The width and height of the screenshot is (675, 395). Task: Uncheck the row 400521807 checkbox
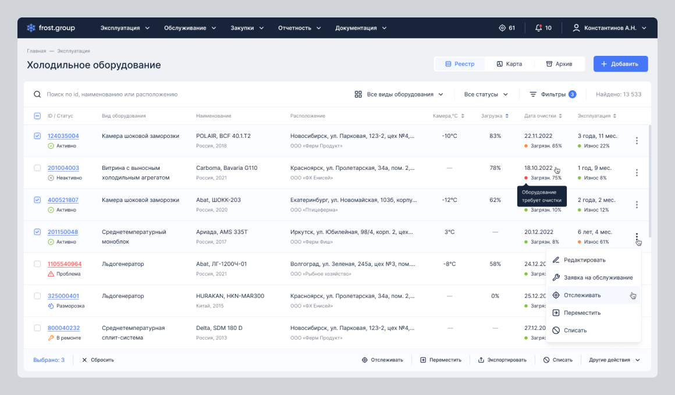37,200
